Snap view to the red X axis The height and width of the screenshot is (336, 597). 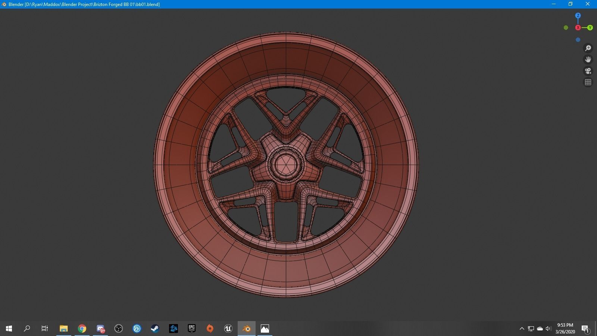578,28
